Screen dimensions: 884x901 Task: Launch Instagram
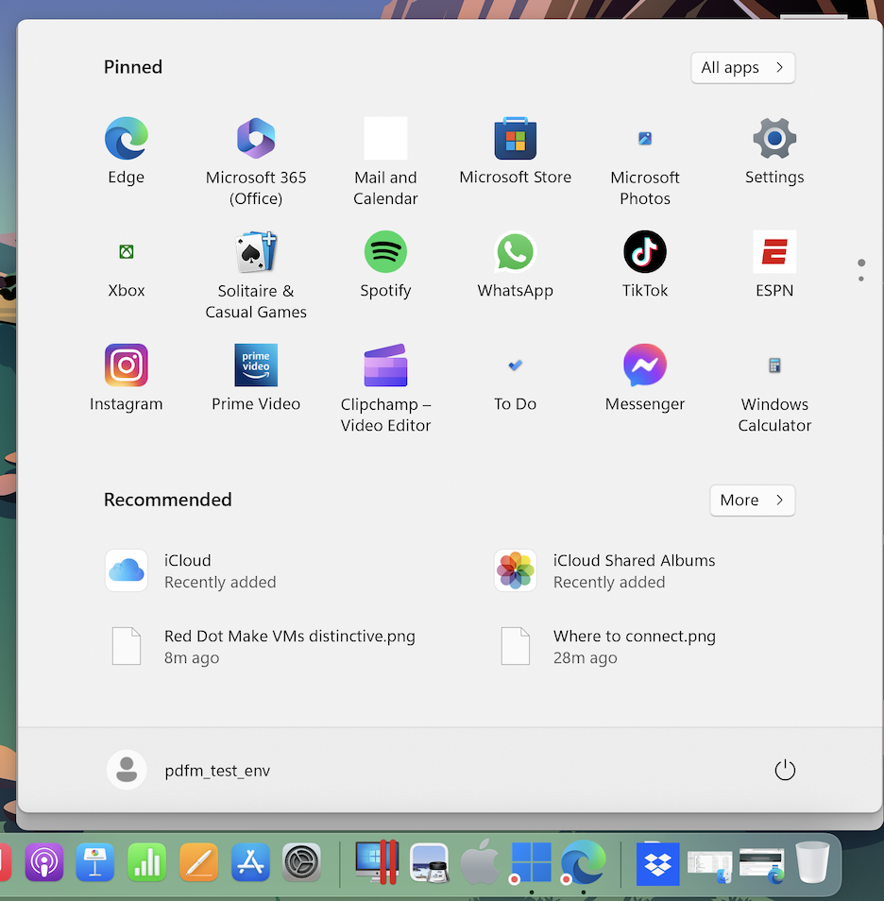[x=126, y=378]
